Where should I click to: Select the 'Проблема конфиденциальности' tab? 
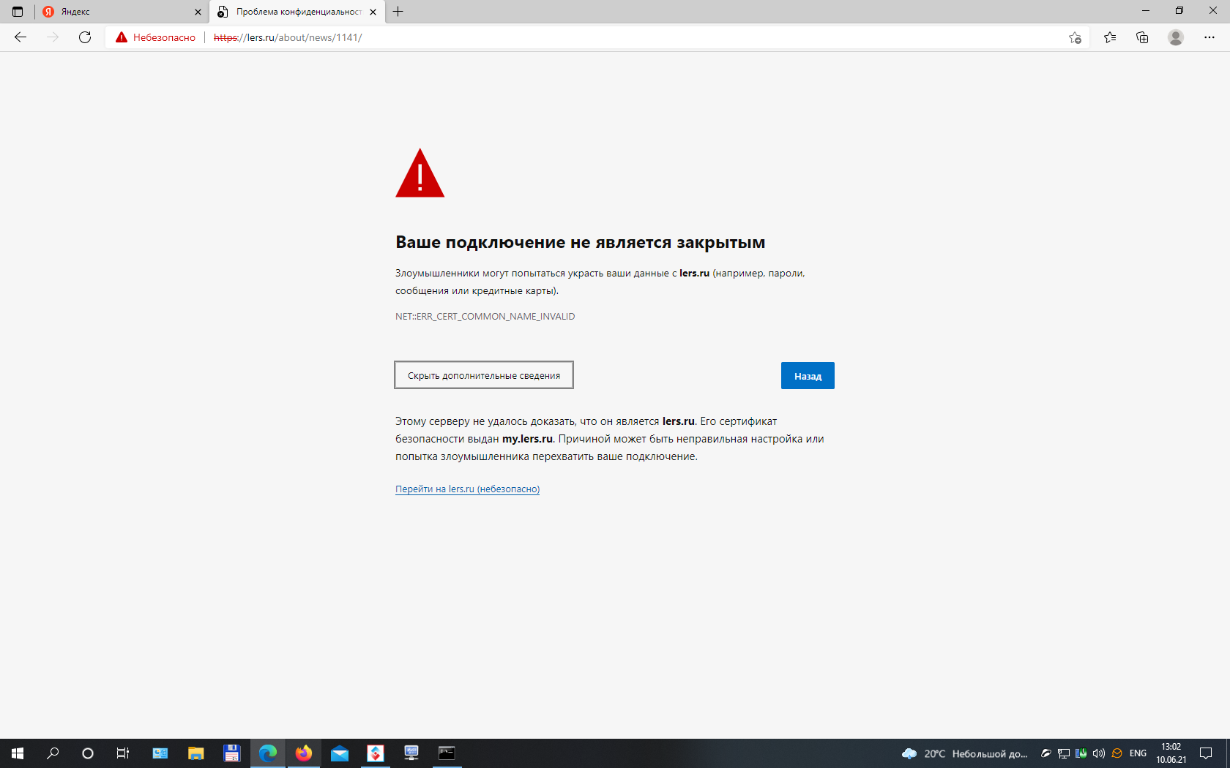point(297,12)
